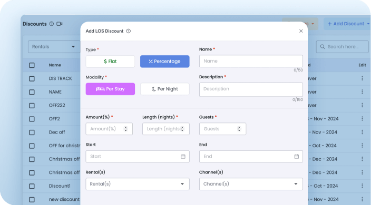
Task: Adjust the Amount(%) stepper arrows
Action: [x=125, y=129]
